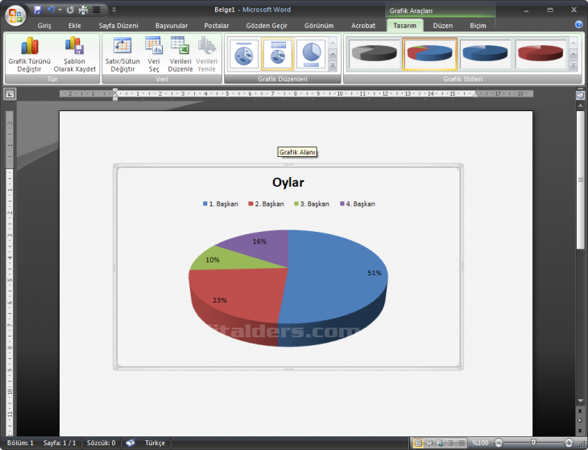The height and width of the screenshot is (450, 588).
Task: Open the Görünüm tab
Action: [319, 26]
